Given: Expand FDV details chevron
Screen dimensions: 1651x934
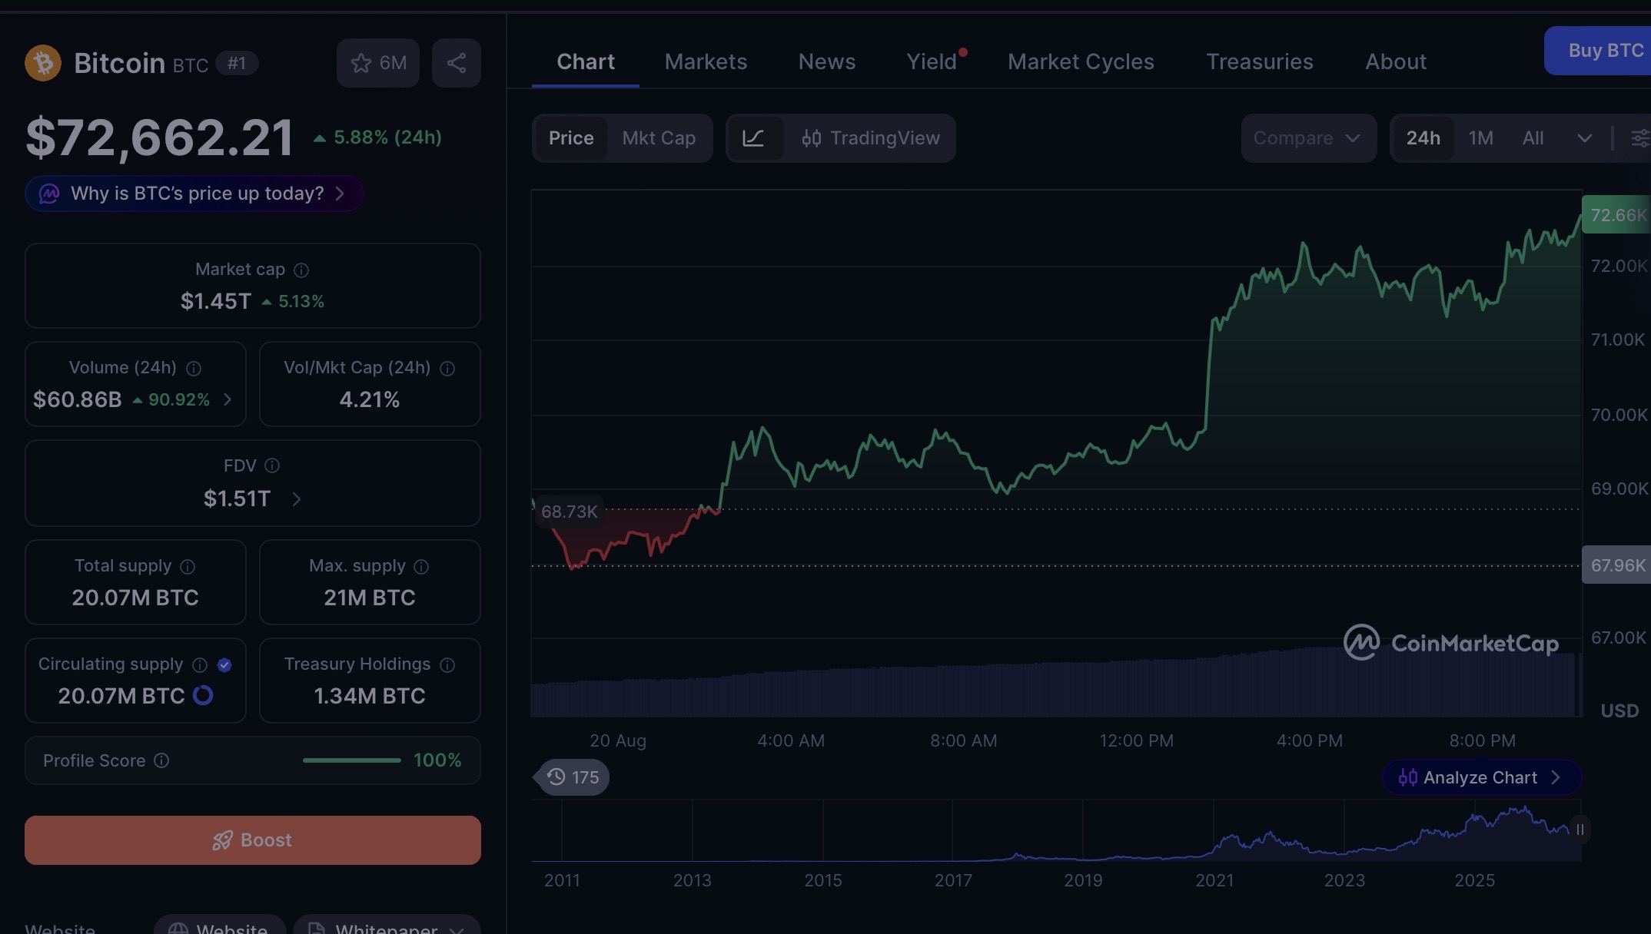Looking at the screenshot, I should pyautogui.click(x=297, y=499).
